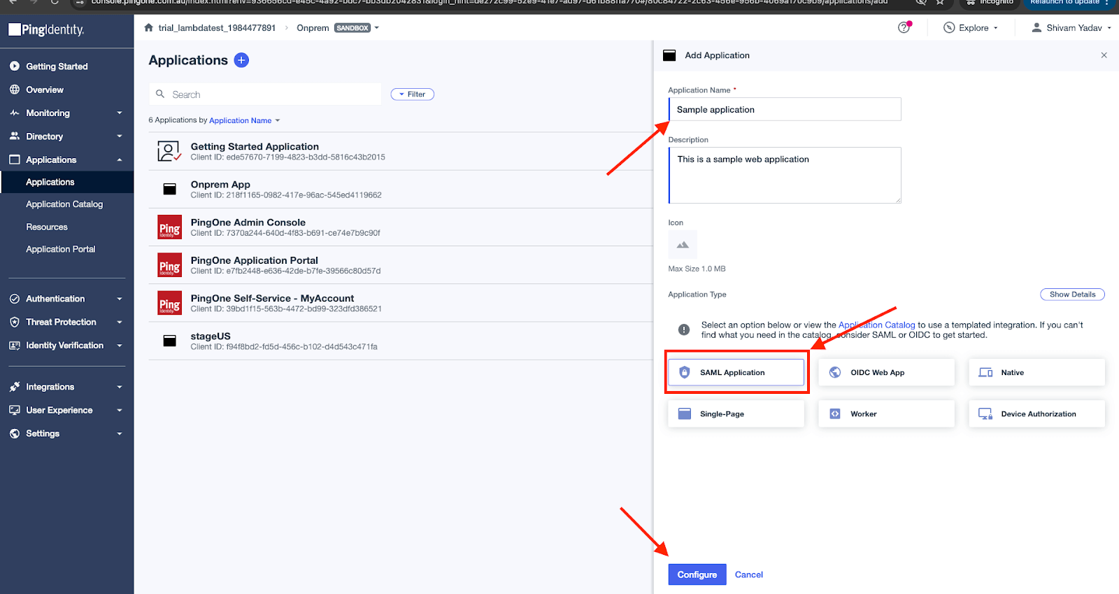Click the Cancel link
The image size is (1119, 594).
coord(749,574)
